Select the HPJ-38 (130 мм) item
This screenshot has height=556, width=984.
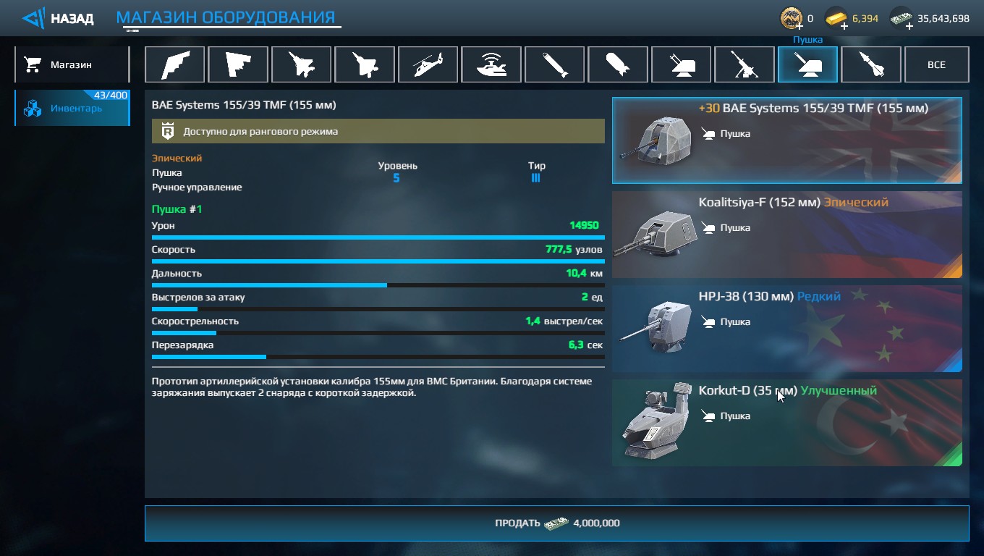787,329
